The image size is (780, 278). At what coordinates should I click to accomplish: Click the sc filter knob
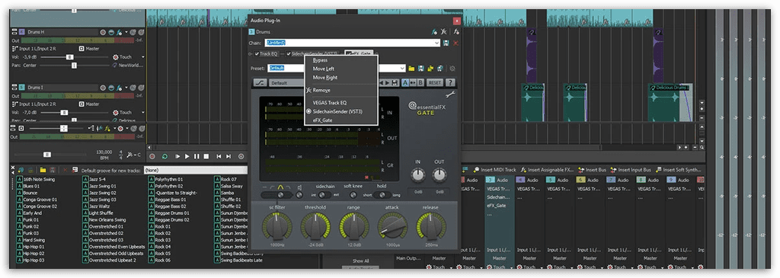click(277, 227)
